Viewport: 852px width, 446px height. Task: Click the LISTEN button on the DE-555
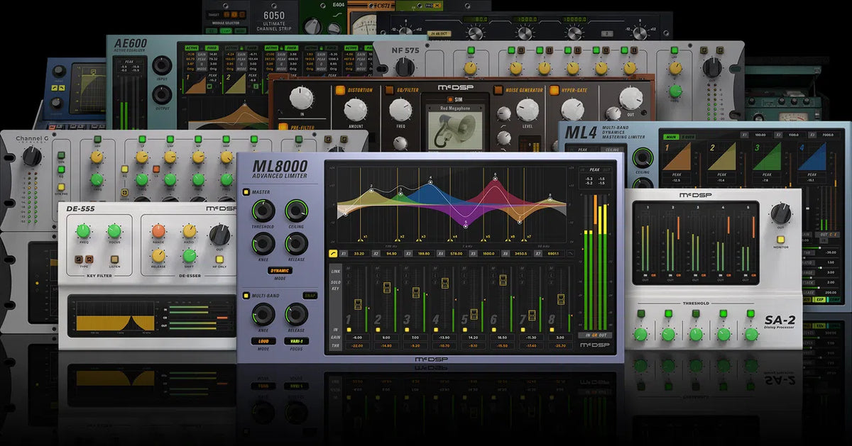(115, 260)
